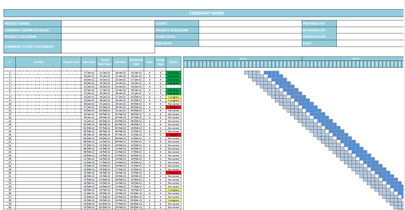Click the SUMMARY SCOPE STATEMENT label
This screenshot has height=210, width=405.
[33, 47]
